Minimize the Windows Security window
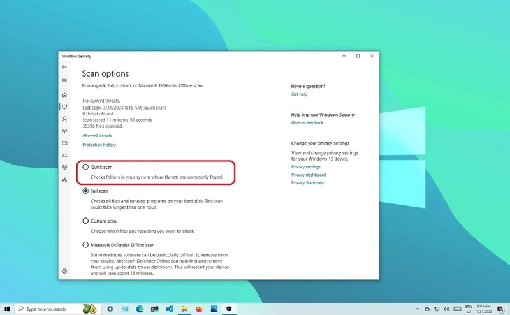Screen dimensions: 510x315 tap(344, 56)
